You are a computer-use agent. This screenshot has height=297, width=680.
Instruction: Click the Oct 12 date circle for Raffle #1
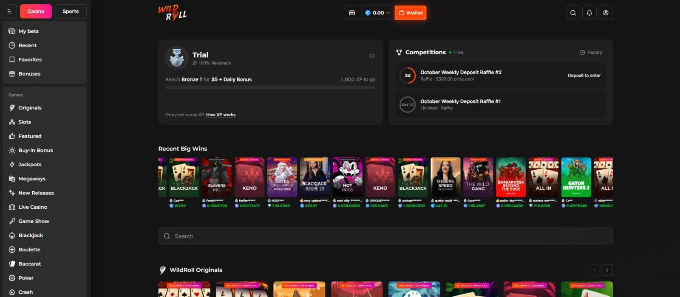408,104
